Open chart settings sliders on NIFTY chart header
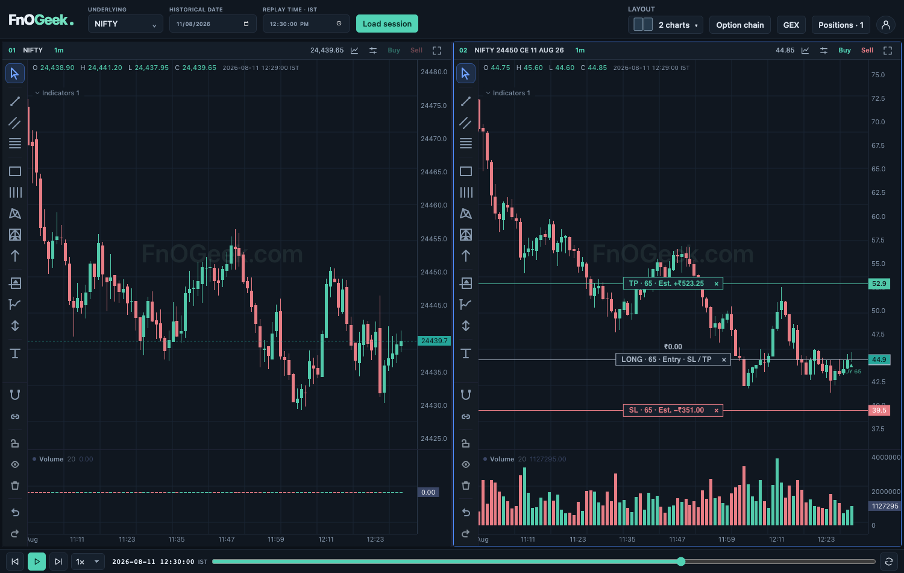904x573 pixels. click(x=373, y=51)
